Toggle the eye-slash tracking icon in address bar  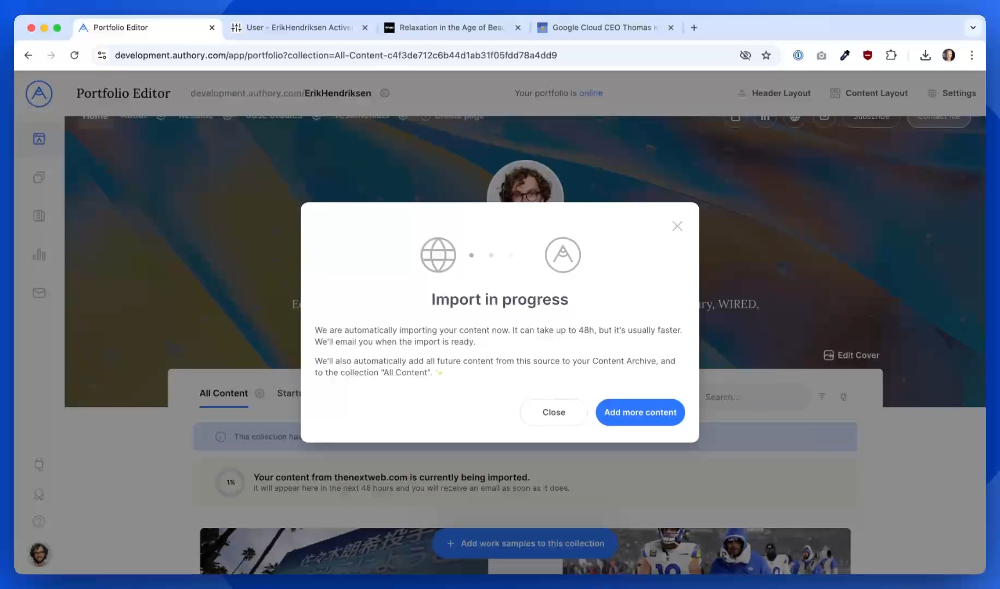point(745,55)
